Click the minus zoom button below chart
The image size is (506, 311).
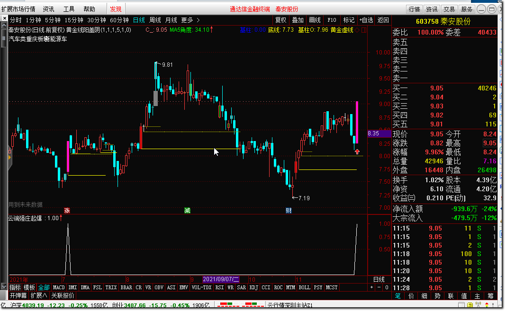pos(379,287)
